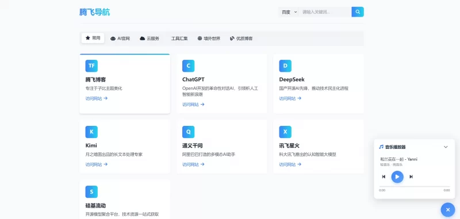Visit 通义千问 via its 访问网站 link
The image size is (460, 219).
tap(193, 164)
